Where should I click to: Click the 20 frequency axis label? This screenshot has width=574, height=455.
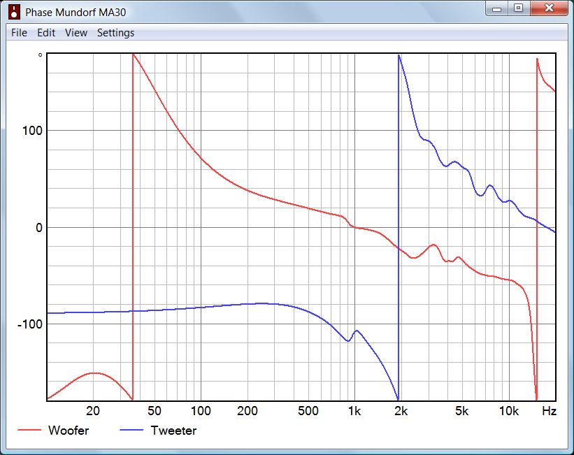[x=93, y=411]
